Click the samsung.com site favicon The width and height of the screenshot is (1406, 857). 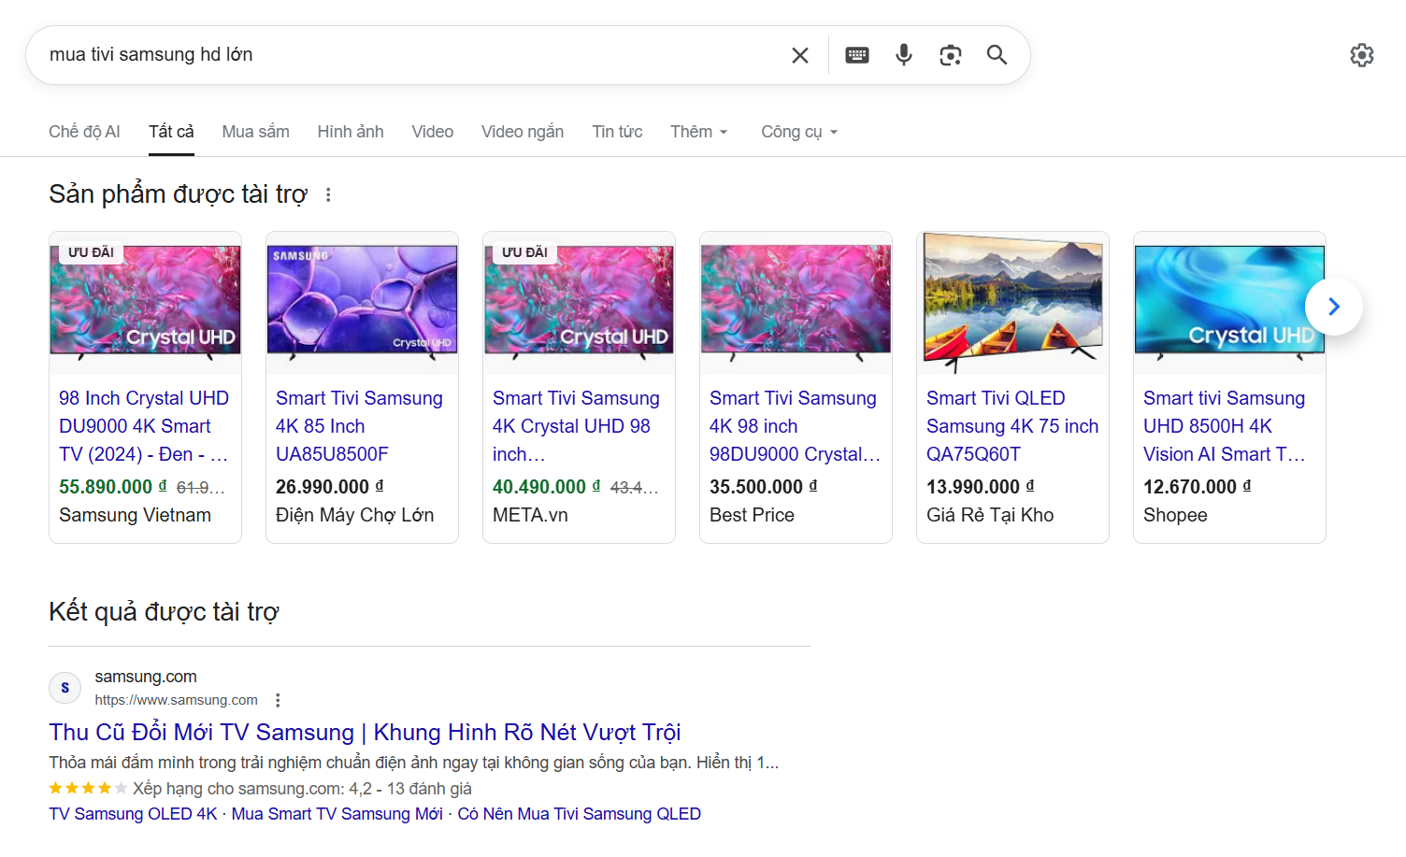(x=65, y=688)
